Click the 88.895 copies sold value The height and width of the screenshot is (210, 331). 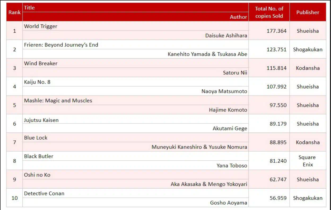click(278, 142)
